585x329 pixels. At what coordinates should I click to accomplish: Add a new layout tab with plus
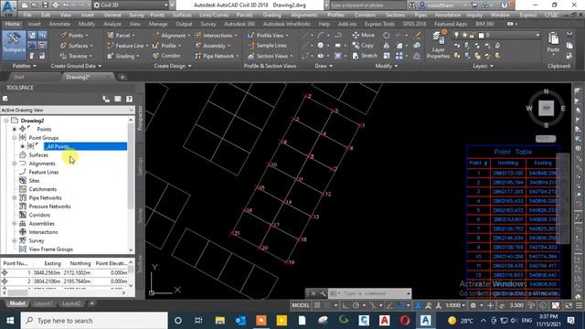91,303
